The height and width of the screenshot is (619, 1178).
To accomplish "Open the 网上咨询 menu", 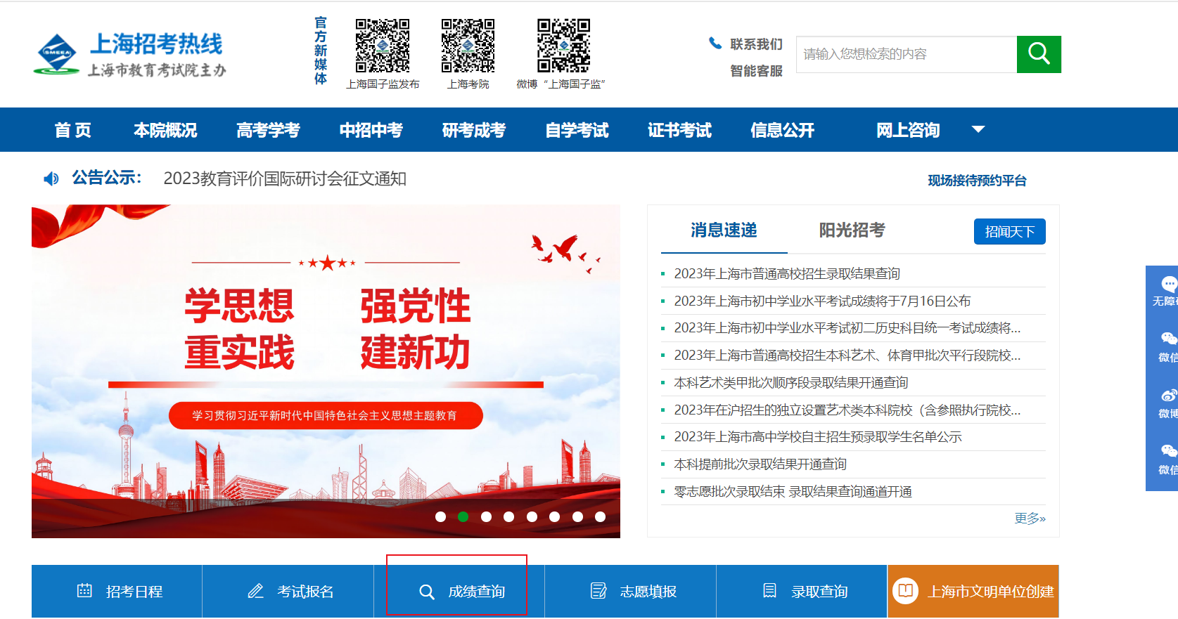I will (x=908, y=130).
